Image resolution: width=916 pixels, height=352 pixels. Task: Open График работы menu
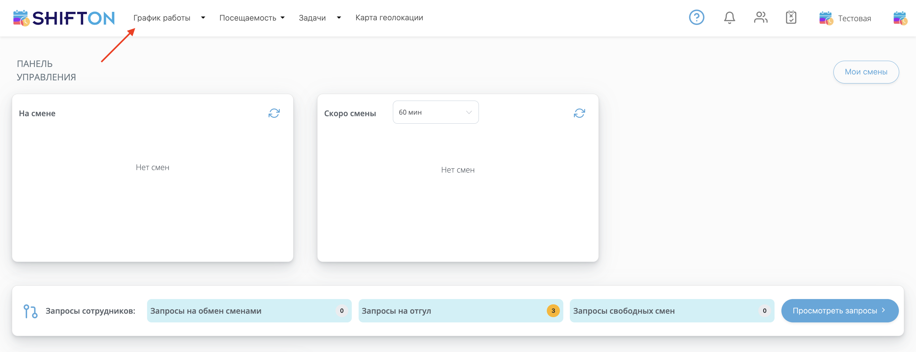[162, 18]
